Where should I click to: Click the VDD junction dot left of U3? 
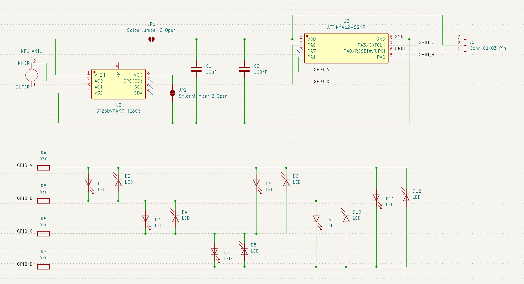[x=292, y=39]
